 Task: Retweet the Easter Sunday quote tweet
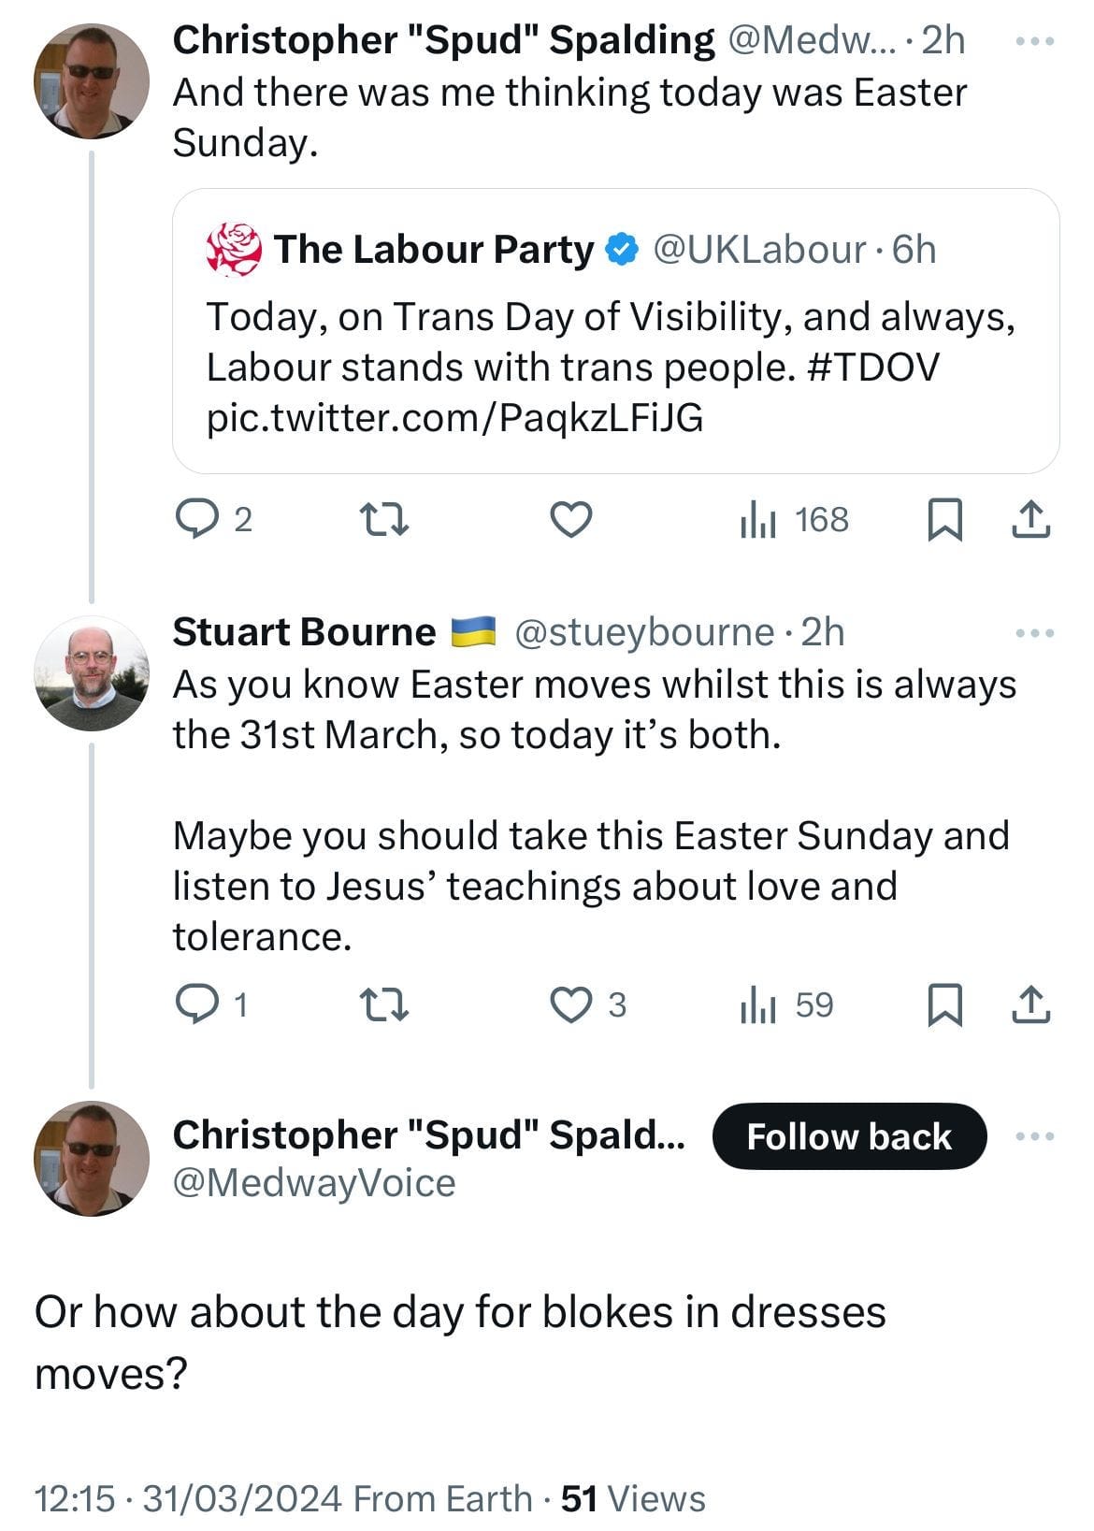[385, 519]
